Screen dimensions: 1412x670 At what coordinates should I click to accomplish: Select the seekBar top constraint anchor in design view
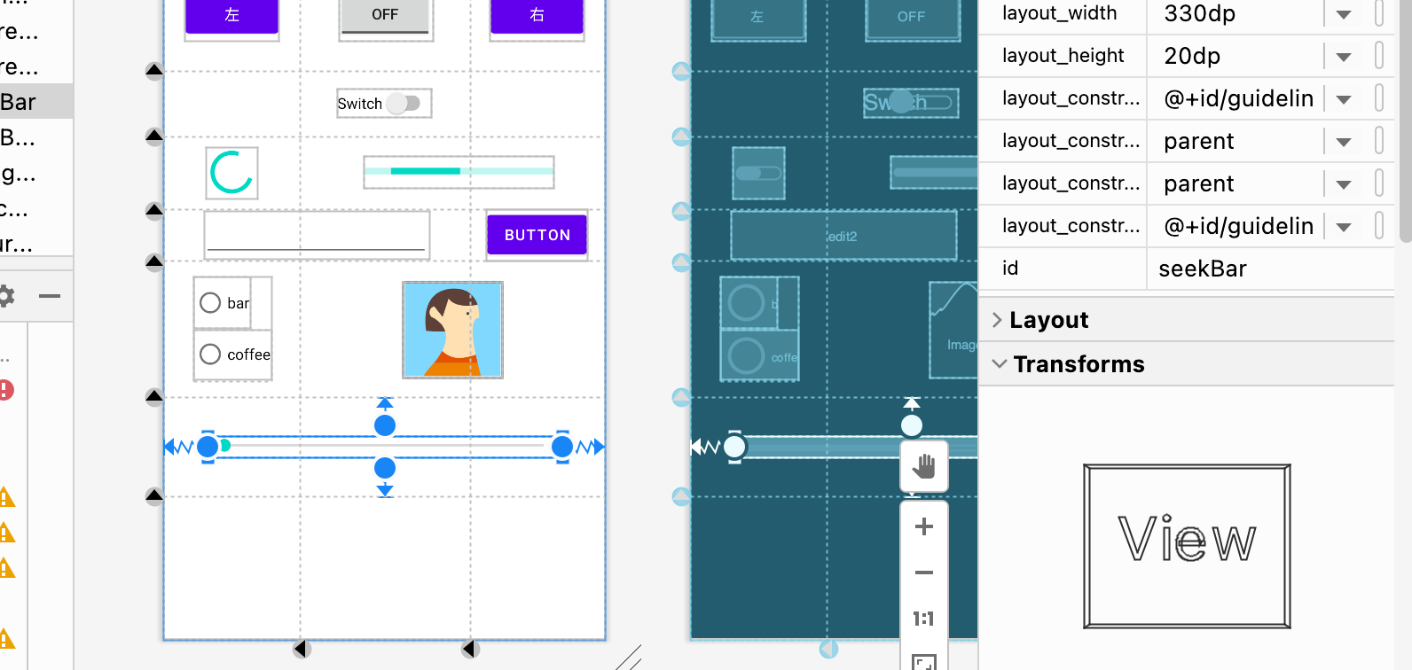click(x=385, y=425)
